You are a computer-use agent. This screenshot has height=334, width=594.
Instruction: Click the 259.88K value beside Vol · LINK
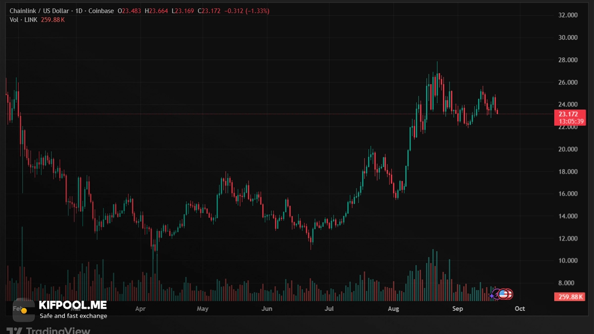tap(53, 20)
